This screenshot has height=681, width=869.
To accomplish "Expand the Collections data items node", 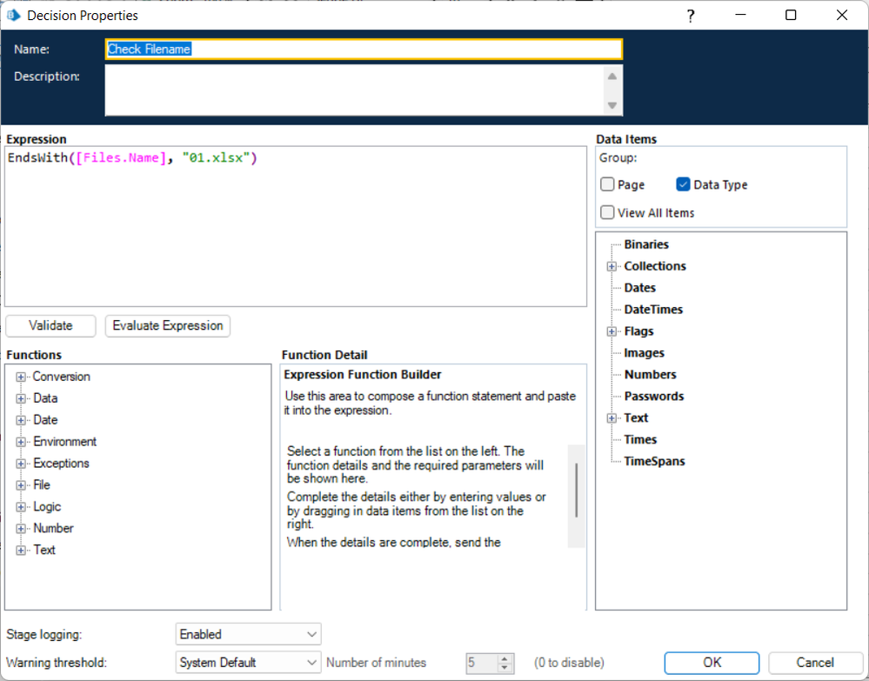I will (612, 266).
